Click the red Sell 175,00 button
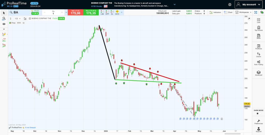265x135 pixels. [75, 12]
